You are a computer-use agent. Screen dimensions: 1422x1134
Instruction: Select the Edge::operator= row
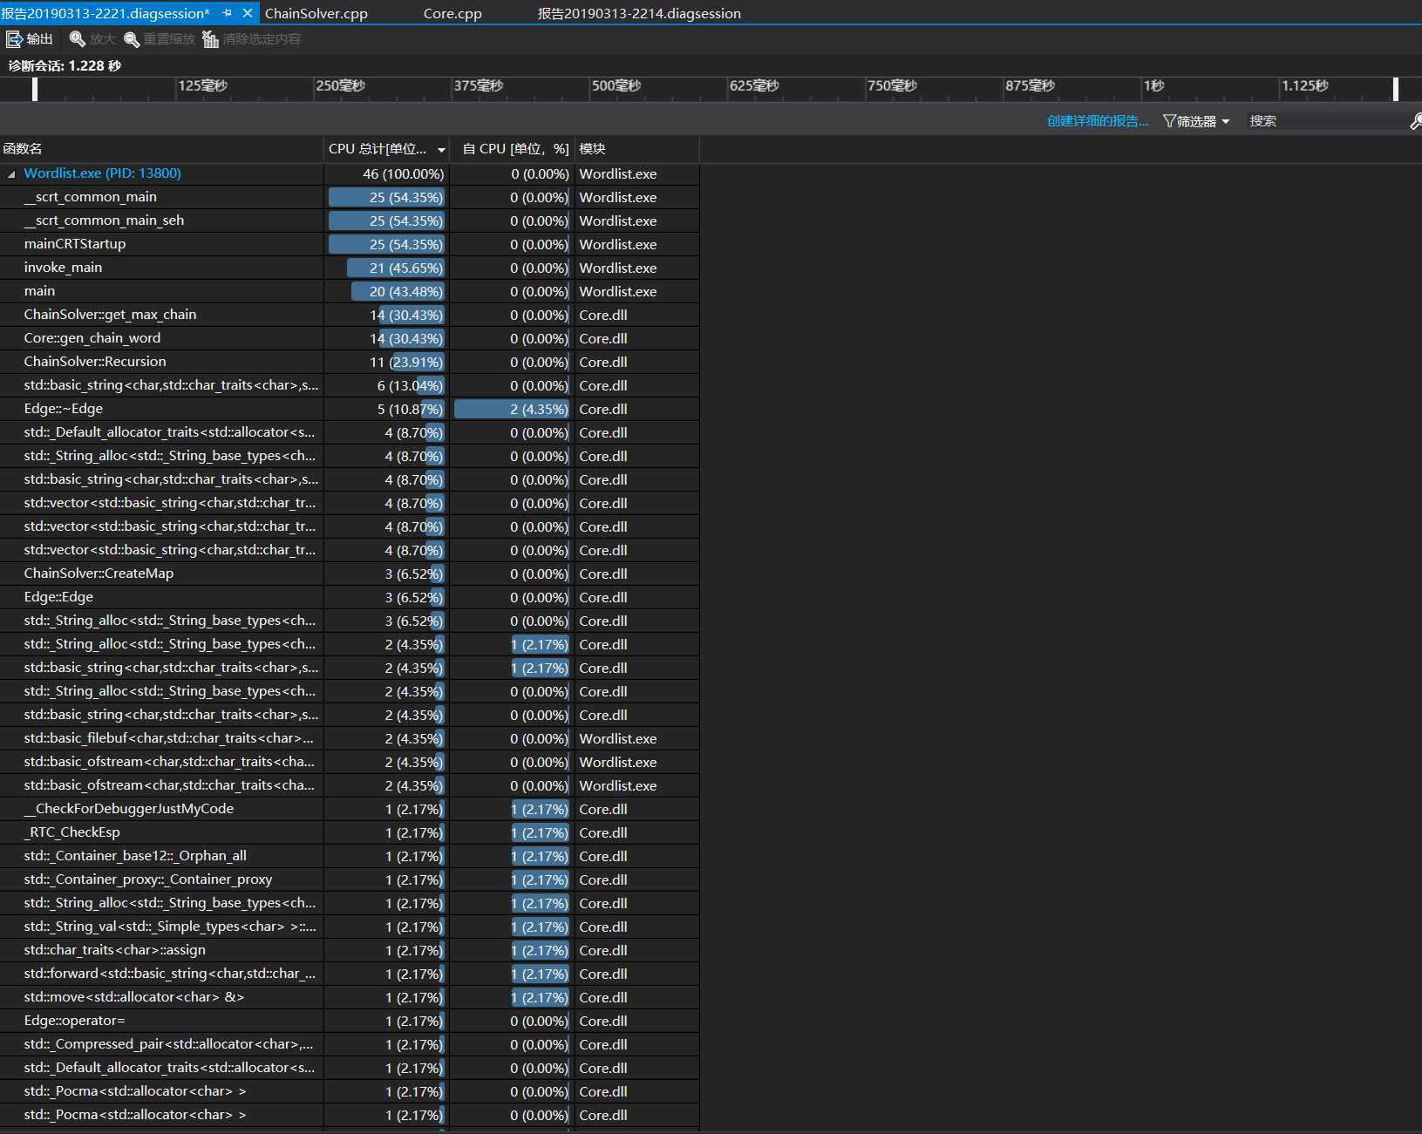349,1021
